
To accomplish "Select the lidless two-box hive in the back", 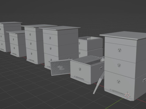I will pos(91,47).
